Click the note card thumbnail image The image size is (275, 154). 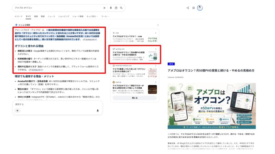pos(152,40)
